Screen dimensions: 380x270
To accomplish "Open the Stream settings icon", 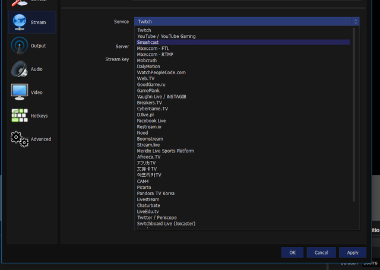I will [x=20, y=22].
